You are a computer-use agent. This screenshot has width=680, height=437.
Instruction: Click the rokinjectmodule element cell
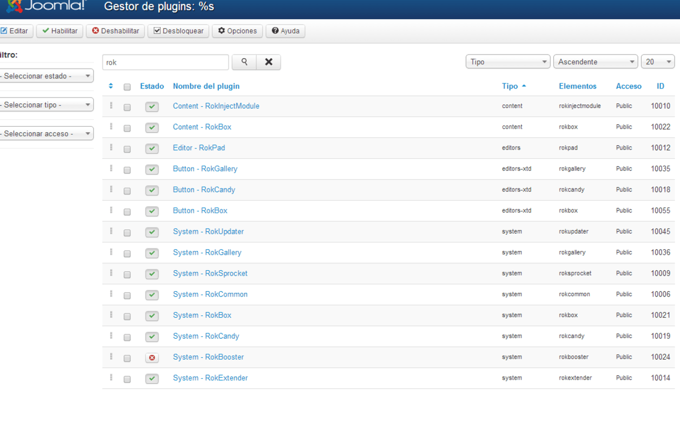(580, 106)
